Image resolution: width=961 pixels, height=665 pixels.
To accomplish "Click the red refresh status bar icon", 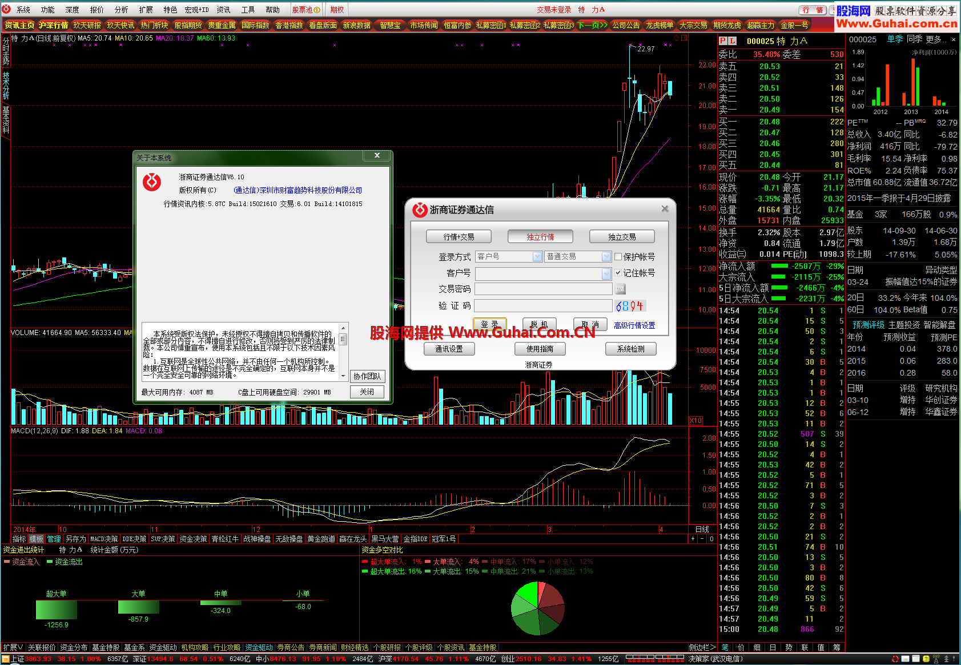I will click(x=895, y=659).
